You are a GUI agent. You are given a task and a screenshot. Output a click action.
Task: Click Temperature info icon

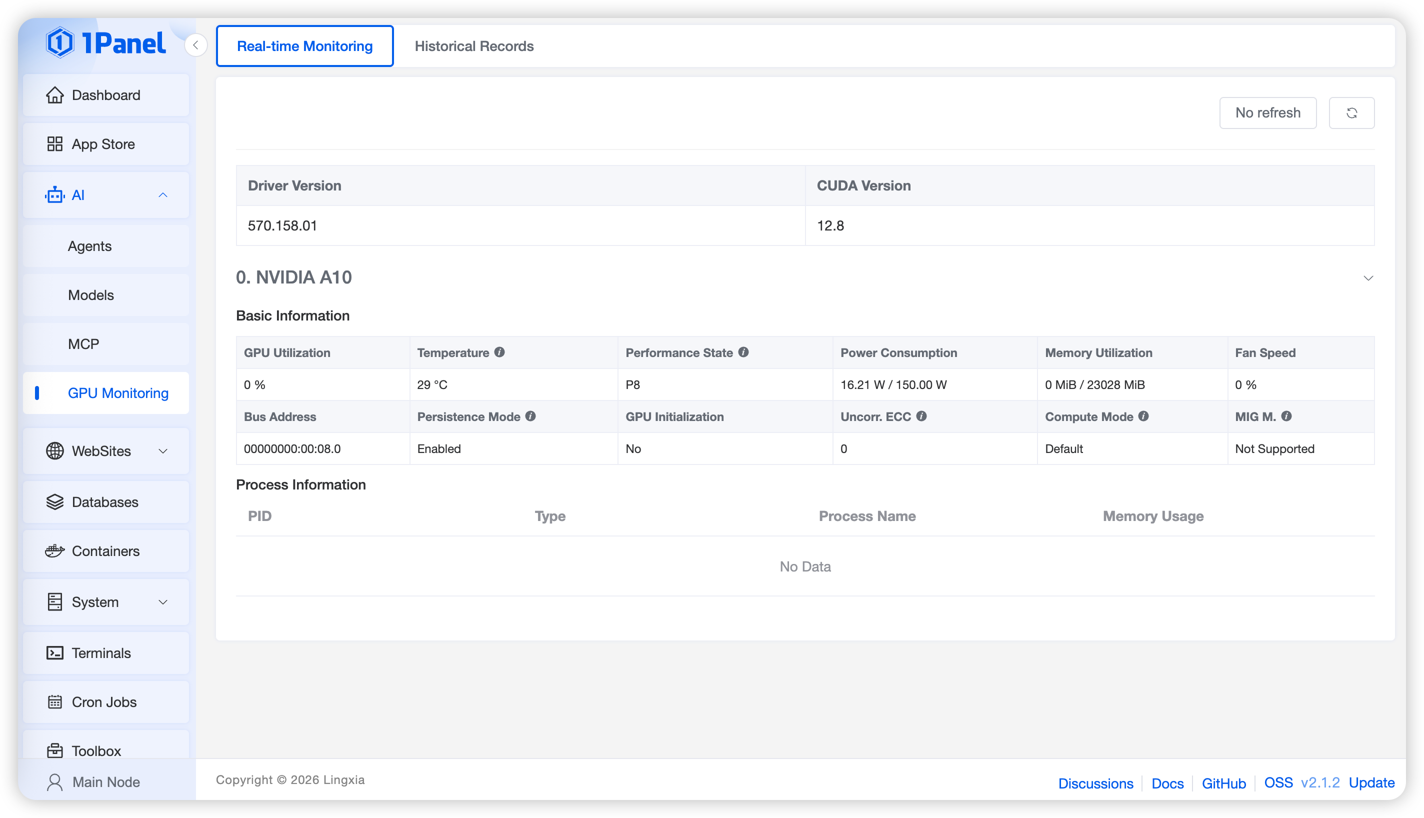(499, 352)
